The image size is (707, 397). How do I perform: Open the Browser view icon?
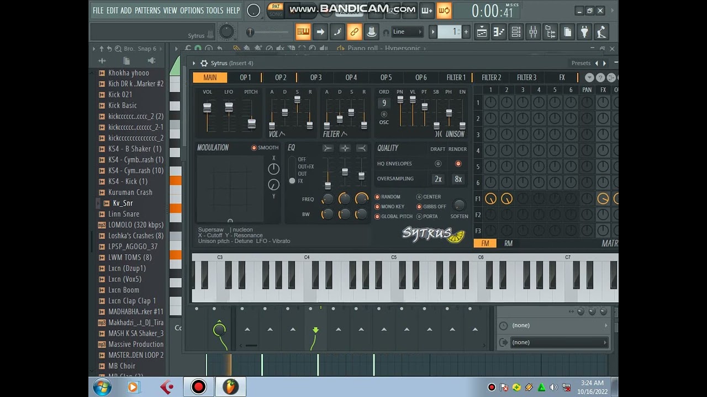pos(550,32)
